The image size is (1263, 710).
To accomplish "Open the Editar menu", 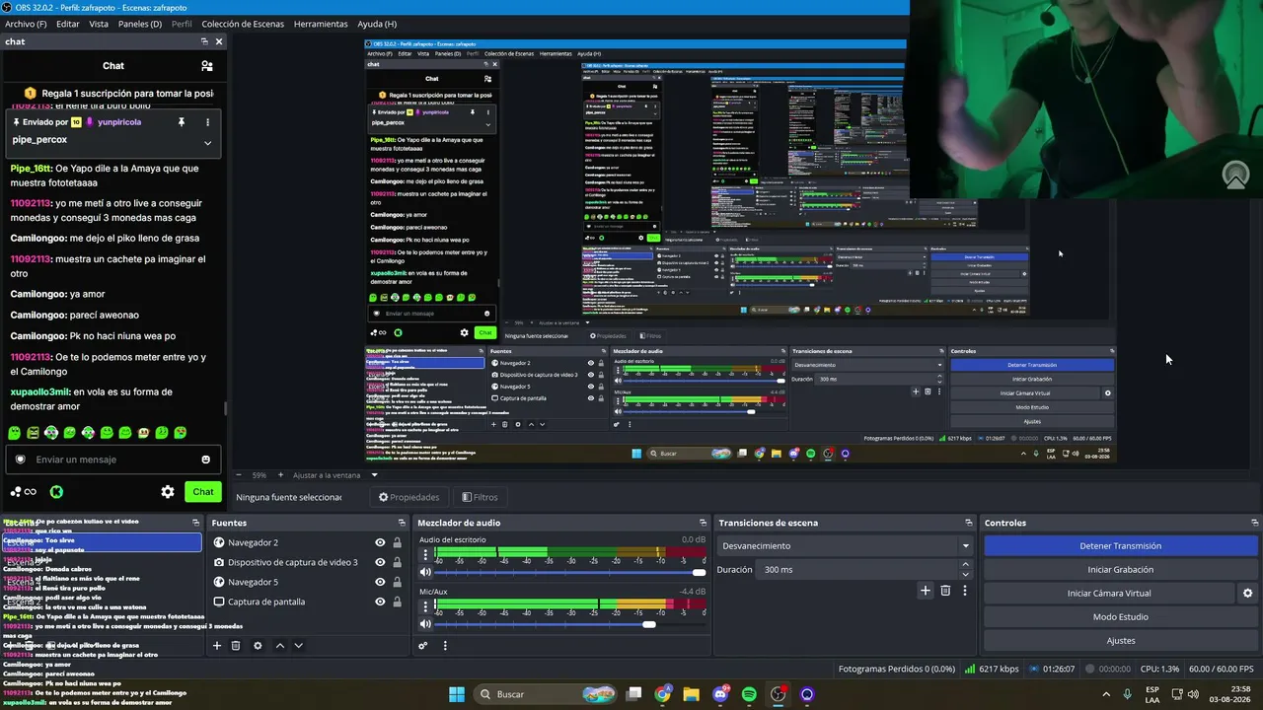I will [x=68, y=24].
